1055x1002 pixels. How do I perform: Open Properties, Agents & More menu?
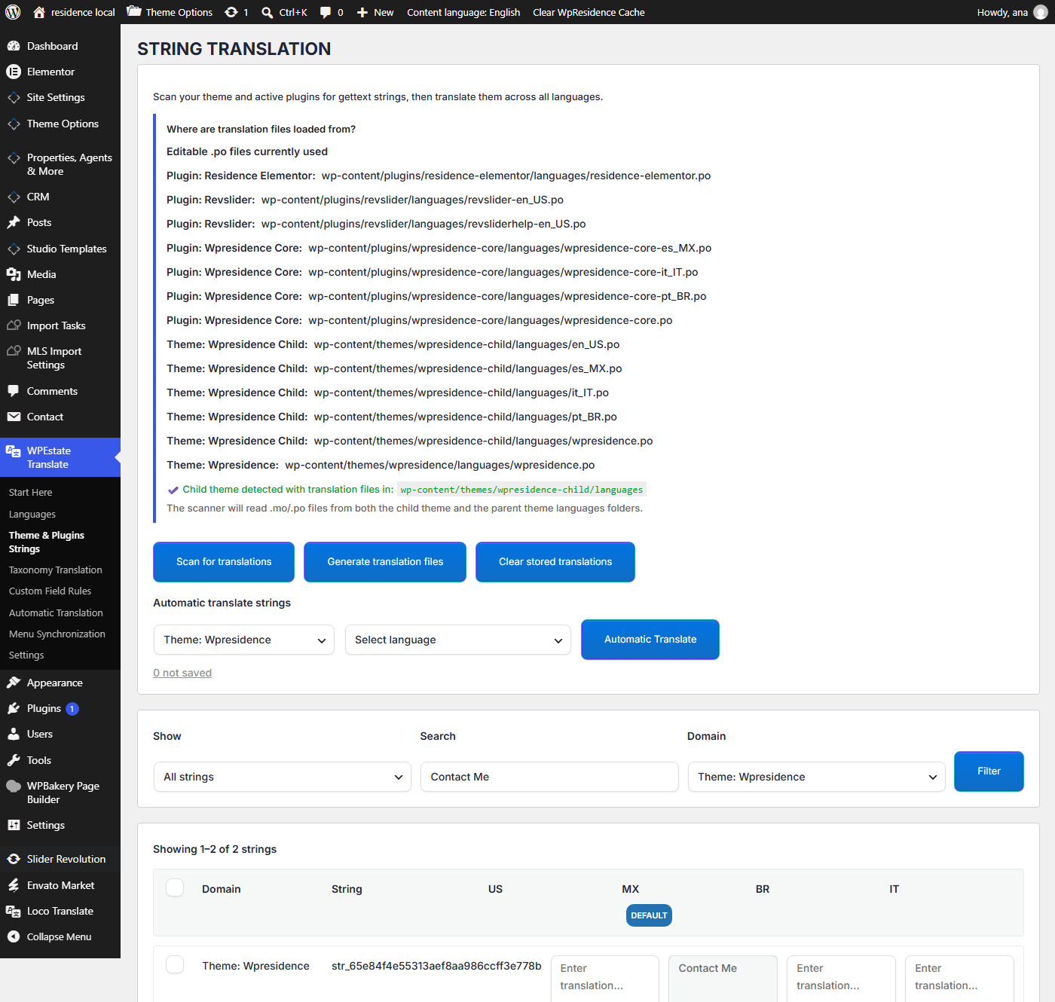click(60, 164)
